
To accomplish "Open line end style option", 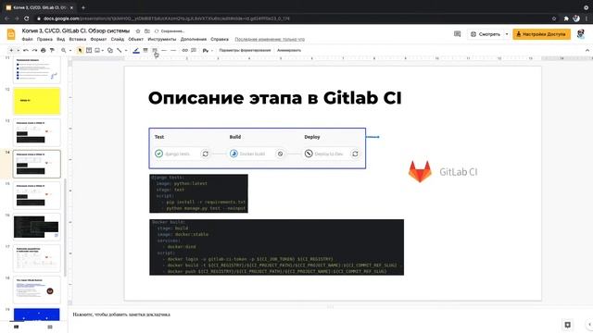I will (x=173, y=50).
